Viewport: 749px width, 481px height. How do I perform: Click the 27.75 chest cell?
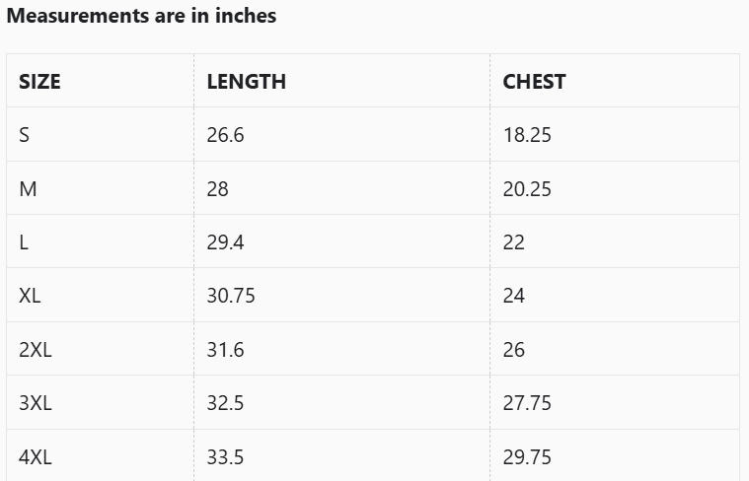point(527,403)
